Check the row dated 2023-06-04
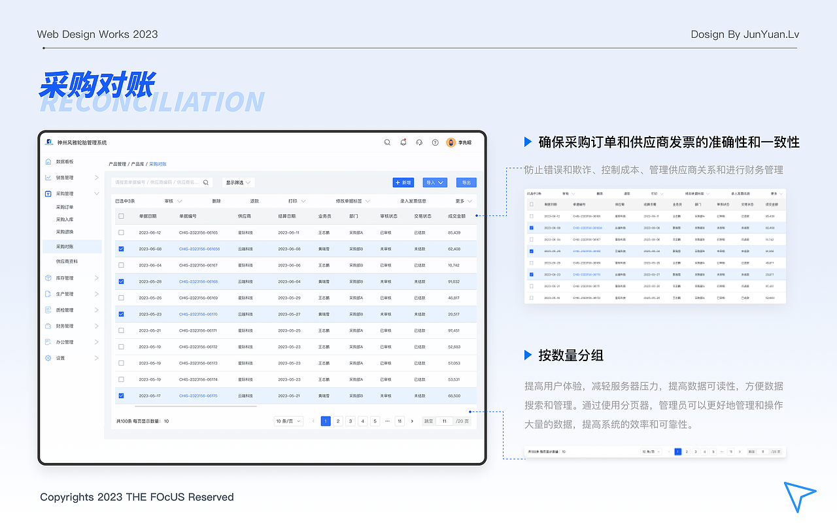This screenshot has height=523, width=837. [x=121, y=265]
